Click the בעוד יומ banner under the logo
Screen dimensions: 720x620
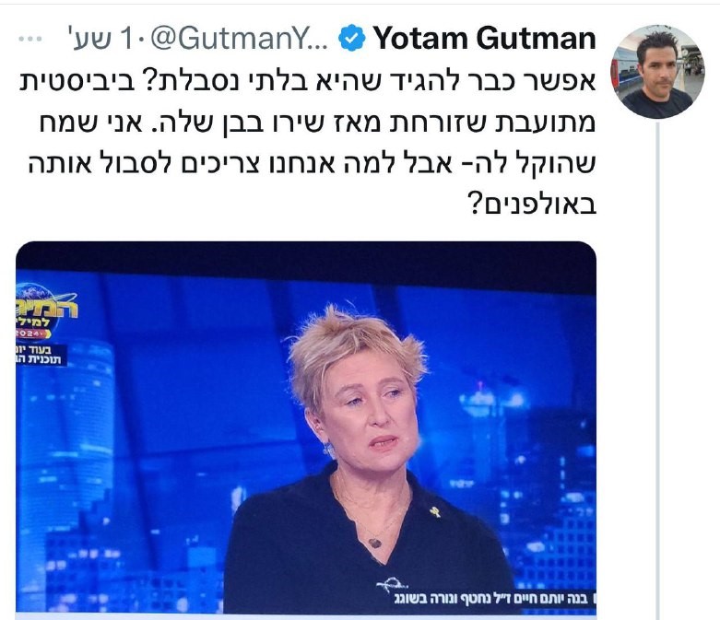point(41,356)
